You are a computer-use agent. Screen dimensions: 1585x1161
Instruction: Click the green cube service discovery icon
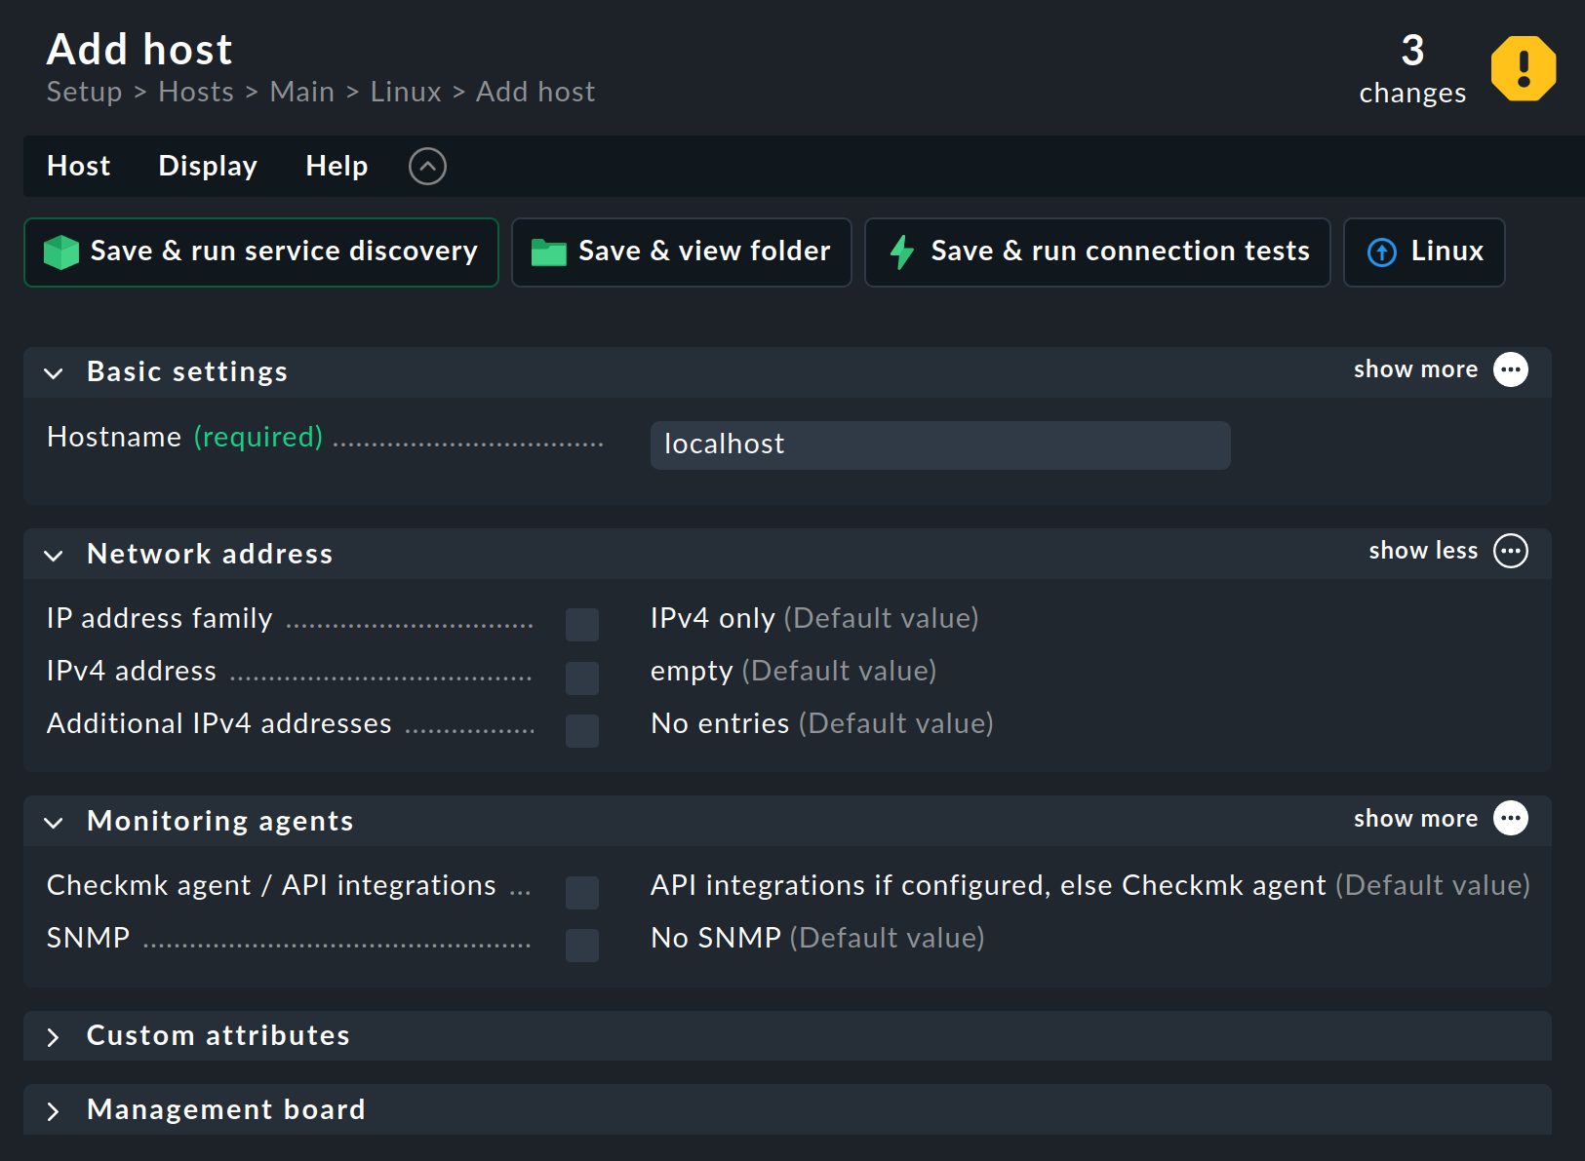pos(61,252)
